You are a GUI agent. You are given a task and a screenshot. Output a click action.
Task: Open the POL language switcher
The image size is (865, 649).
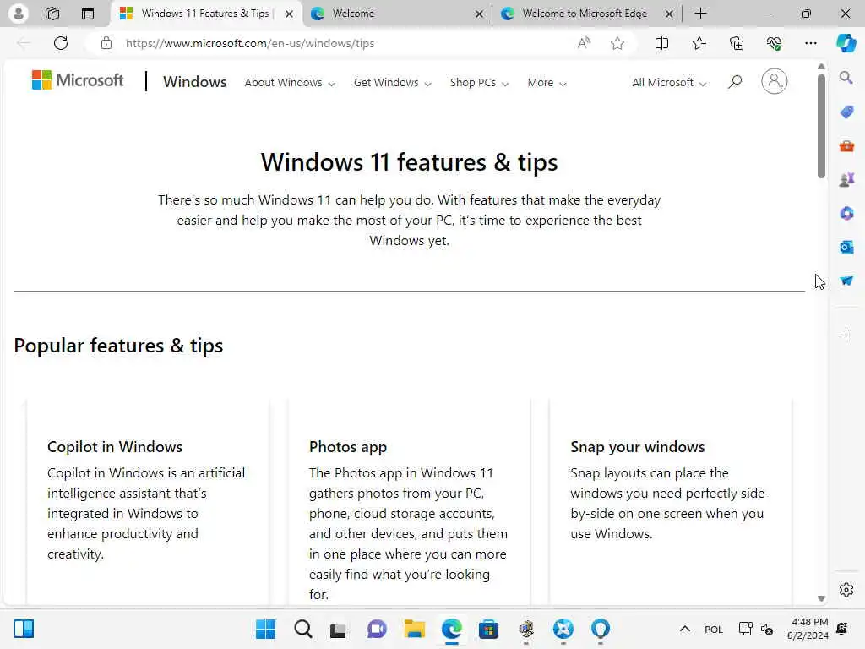[713, 629]
